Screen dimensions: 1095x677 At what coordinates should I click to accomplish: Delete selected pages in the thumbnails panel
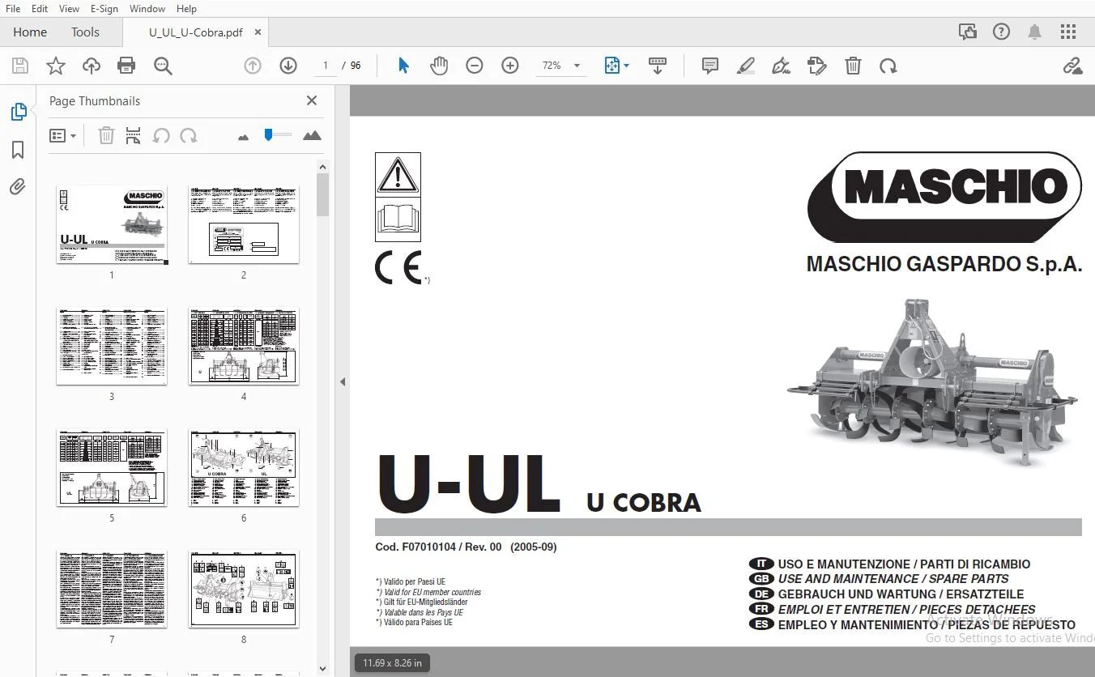106,135
